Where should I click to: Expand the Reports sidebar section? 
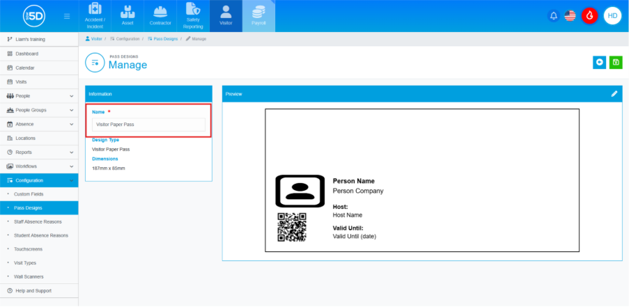pyautogui.click(x=39, y=152)
